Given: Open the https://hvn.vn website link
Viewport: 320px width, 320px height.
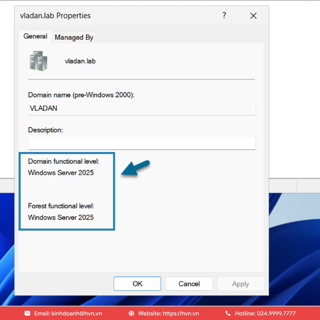Looking at the screenshot, I should coord(180,313).
